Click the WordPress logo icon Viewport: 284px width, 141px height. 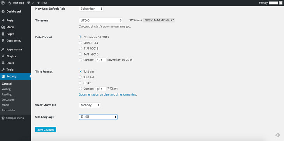pos(3,3)
